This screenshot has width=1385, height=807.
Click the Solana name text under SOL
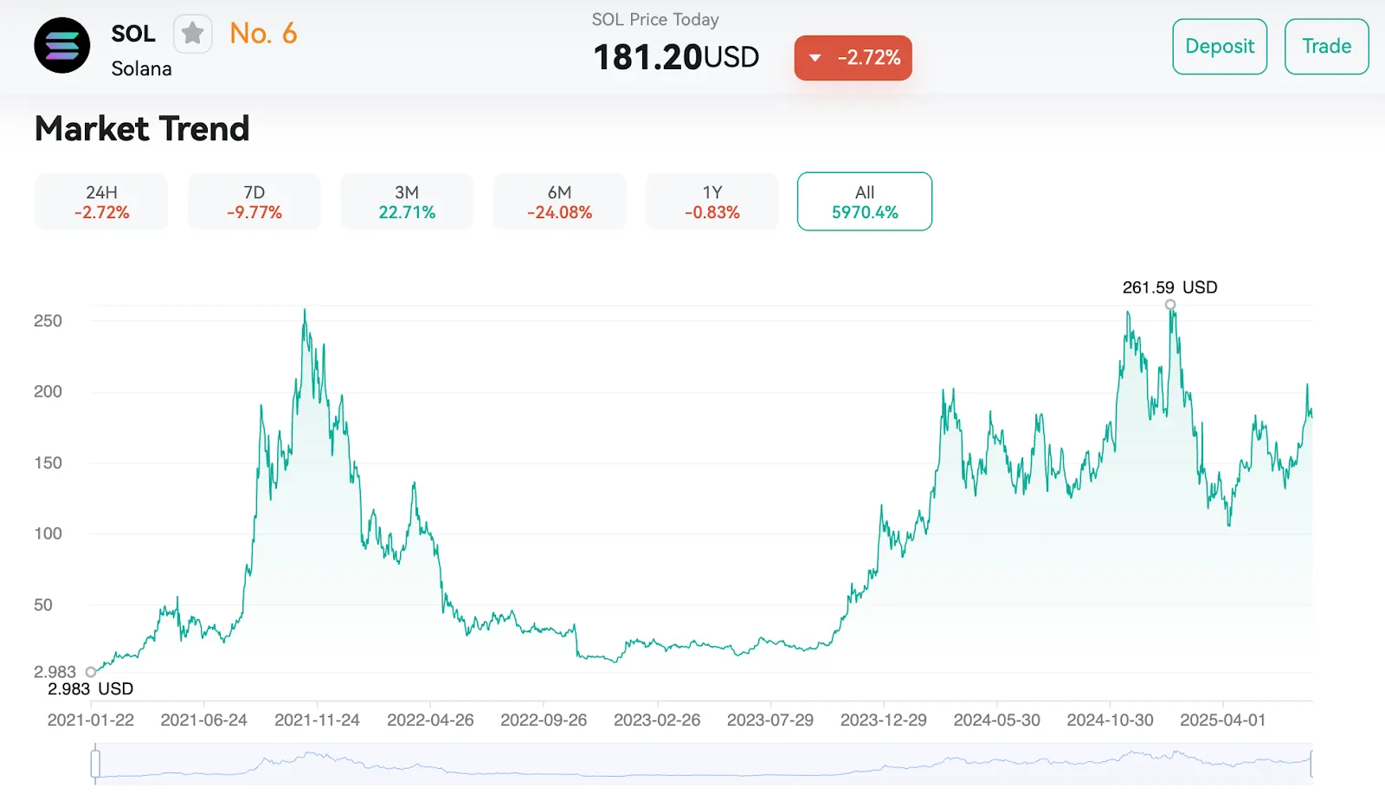coord(141,69)
